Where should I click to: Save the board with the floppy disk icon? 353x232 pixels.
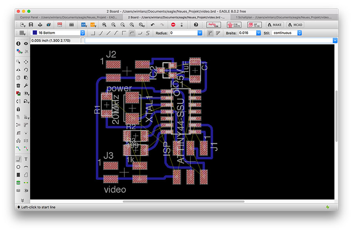click(x=31, y=25)
